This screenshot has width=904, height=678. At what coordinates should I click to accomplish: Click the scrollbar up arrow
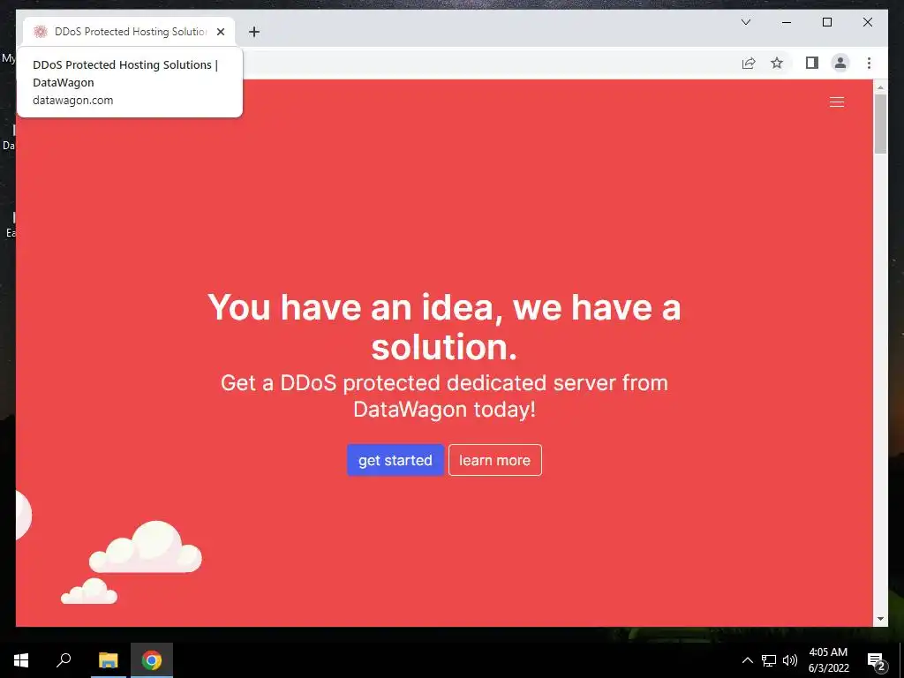[880, 87]
